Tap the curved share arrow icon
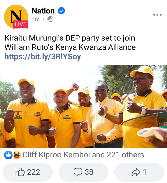The width and height of the screenshot is (167, 183). [136, 172]
